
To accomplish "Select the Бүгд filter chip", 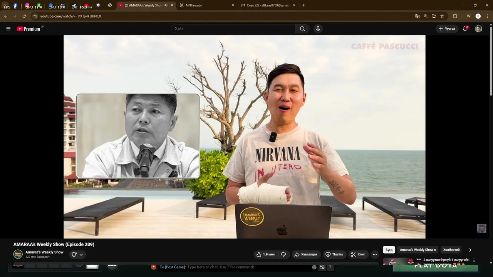I will tap(389, 250).
